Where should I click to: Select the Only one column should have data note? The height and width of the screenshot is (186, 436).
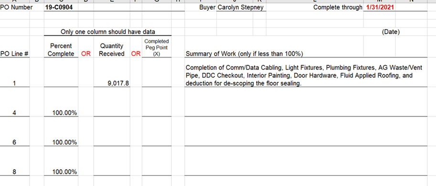pyautogui.click(x=108, y=32)
